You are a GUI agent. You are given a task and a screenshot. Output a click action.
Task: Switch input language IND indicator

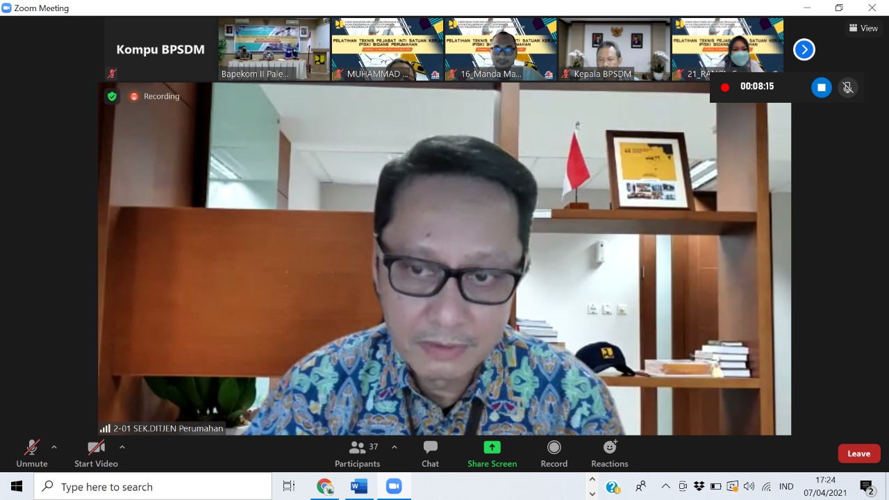(786, 486)
